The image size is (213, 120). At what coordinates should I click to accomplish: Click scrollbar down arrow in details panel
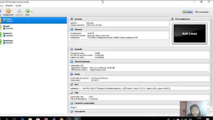pos(211,112)
